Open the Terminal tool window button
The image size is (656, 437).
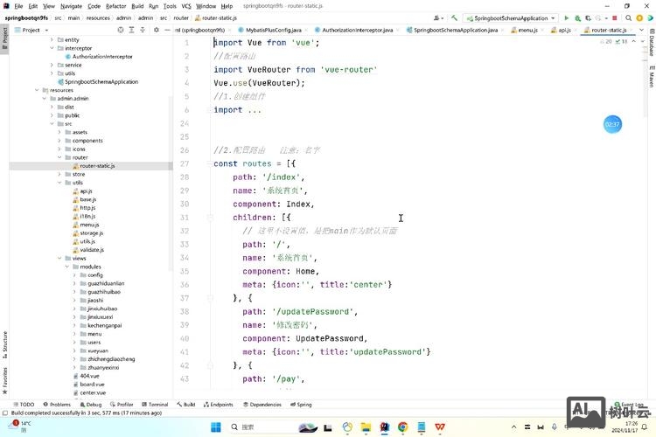[x=157, y=405]
